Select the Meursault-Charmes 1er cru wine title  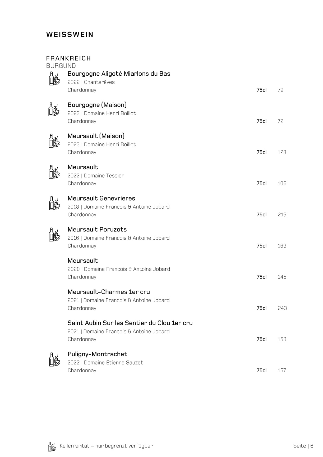click(x=109, y=292)
